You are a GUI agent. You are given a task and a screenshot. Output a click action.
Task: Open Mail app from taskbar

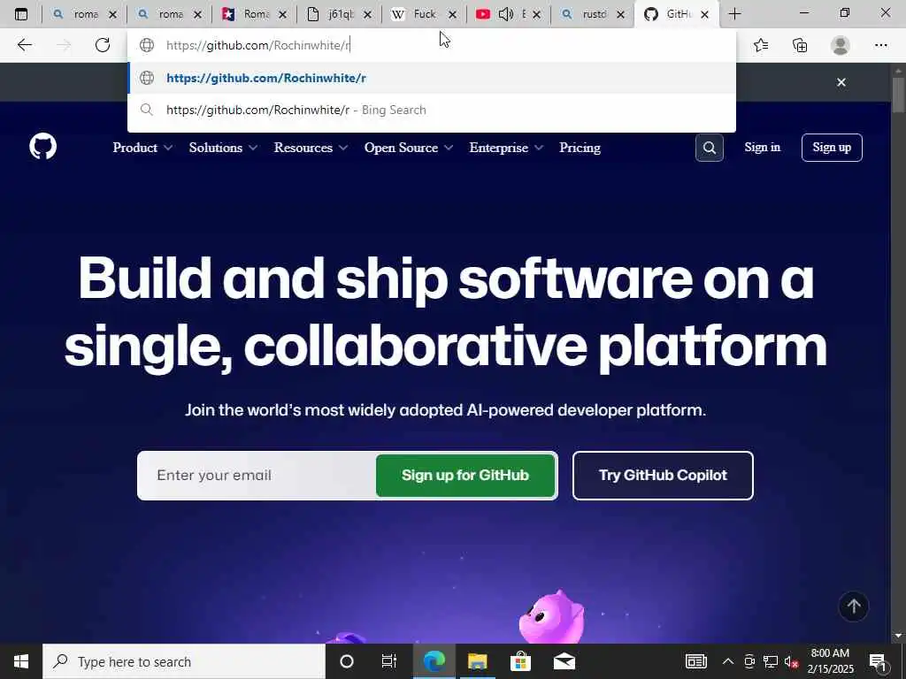click(564, 661)
